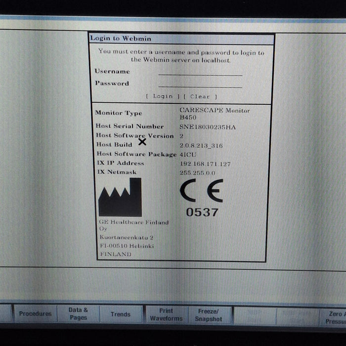The height and width of the screenshot is (346, 346).
Task: Select serial number SNE18030235HA
Action: 208,127
